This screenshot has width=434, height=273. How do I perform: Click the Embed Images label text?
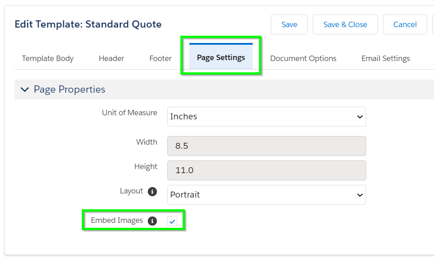[x=117, y=220]
